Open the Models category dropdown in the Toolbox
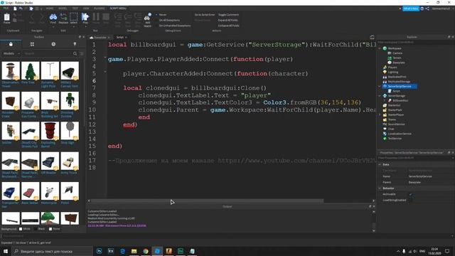 coord(11,54)
